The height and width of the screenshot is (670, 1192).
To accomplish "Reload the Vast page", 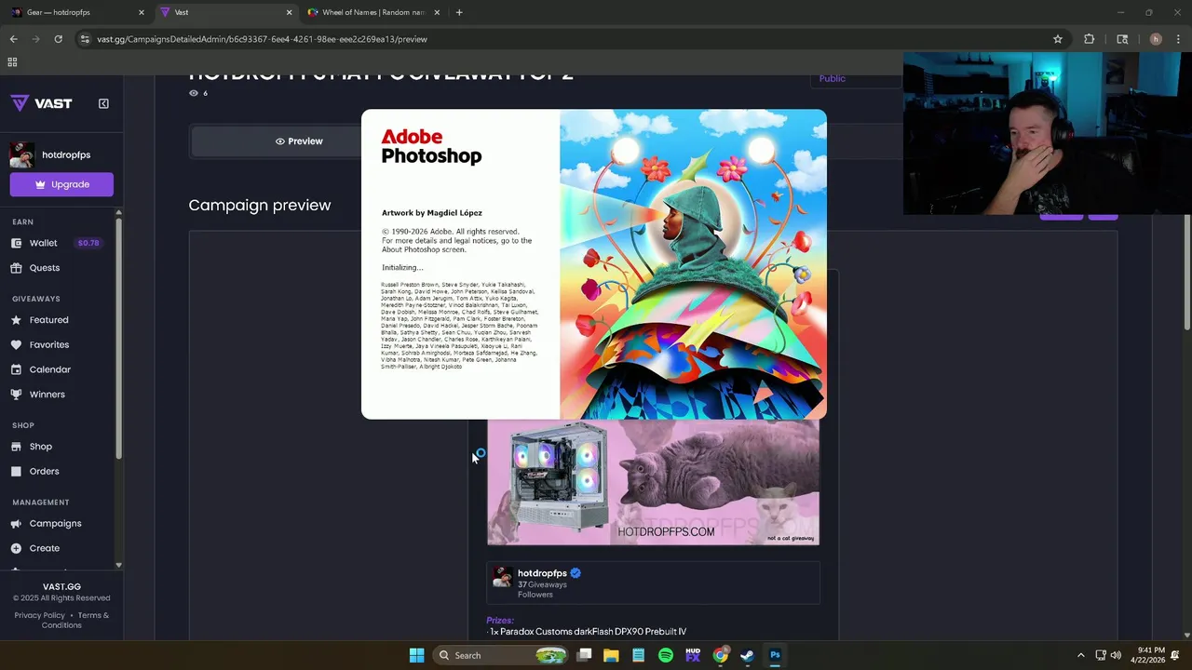I will pyautogui.click(x=58, y=39).
